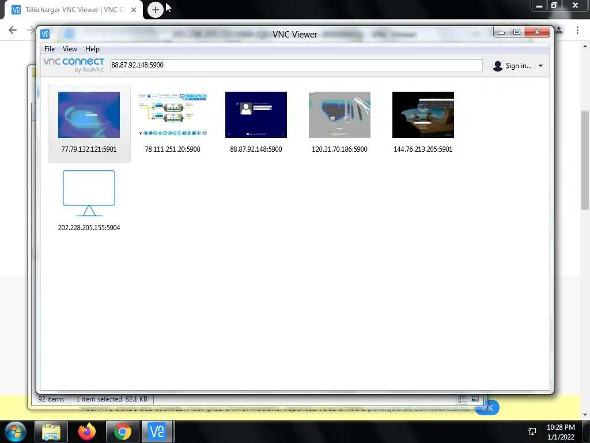Open the View menu in VNC Viewer
Viewport: 590px width, 443px height.
click(70, 49)
